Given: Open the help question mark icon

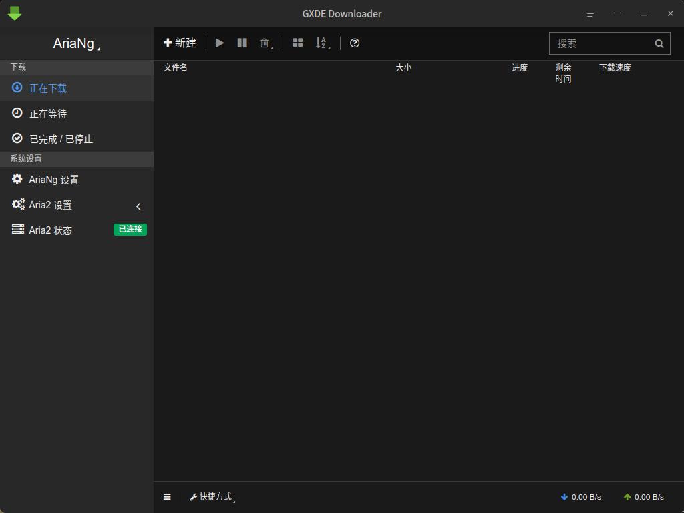Looking at the screenshot, I should (x=355, y=43).
